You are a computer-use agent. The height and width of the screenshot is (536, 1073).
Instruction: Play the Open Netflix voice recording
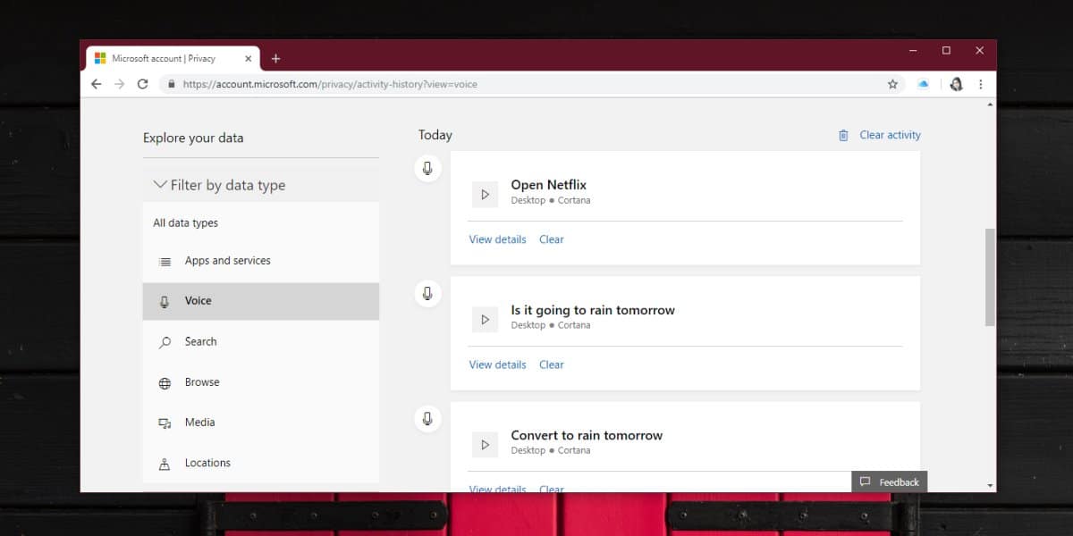coord(485,194)
